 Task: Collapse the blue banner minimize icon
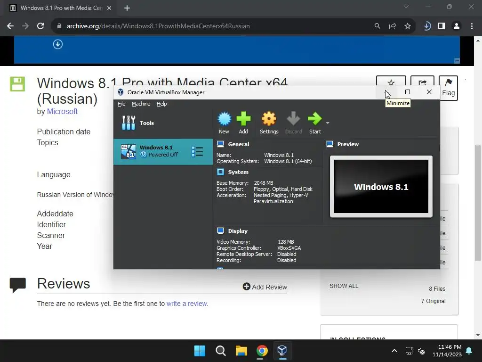457,61
